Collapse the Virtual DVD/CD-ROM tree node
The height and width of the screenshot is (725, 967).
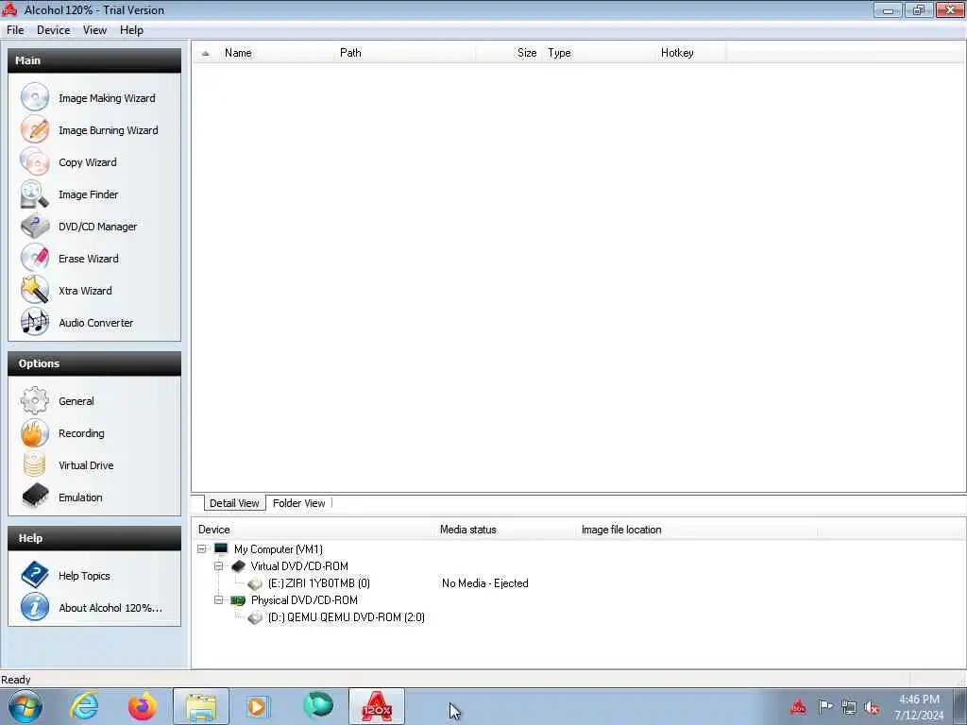[x=218, y=566]
